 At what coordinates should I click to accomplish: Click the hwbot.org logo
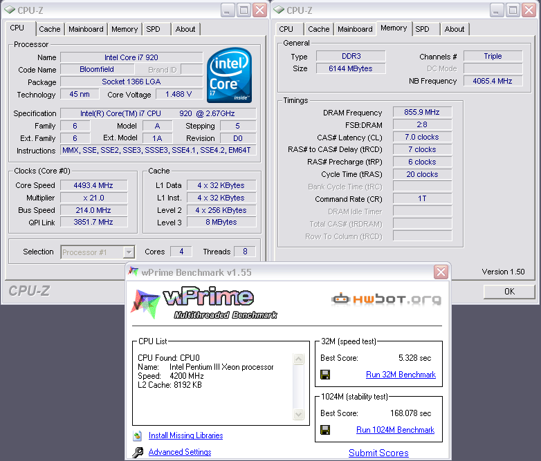tap(386, 299)
